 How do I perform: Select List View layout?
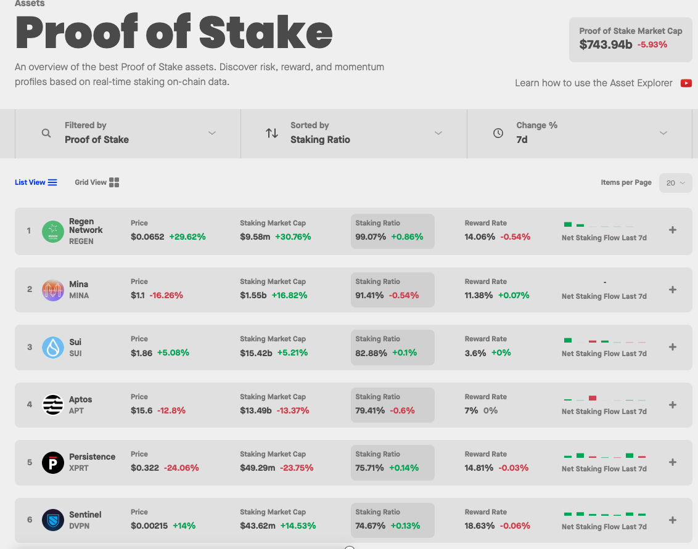pyautogui.click(x=36, y=182)
